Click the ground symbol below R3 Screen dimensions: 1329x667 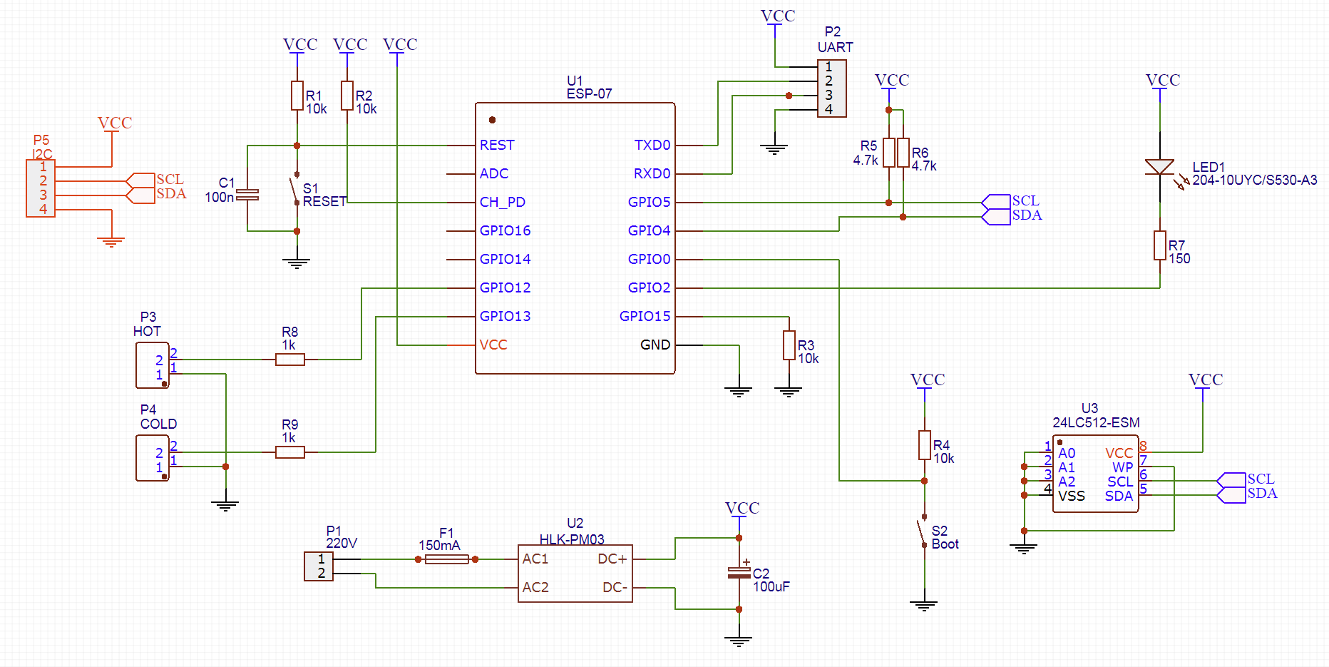click(x=789, y=392)
